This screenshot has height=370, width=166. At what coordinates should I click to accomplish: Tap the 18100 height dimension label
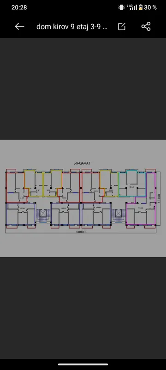point(159,198)
